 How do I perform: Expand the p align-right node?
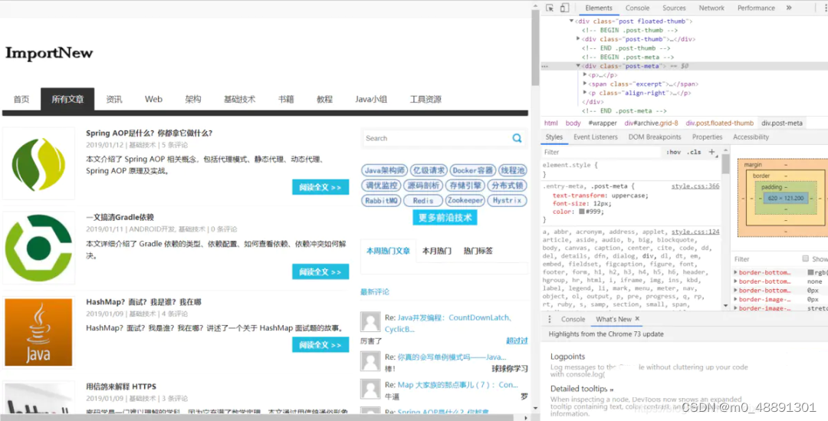click(x=585, y=93)
